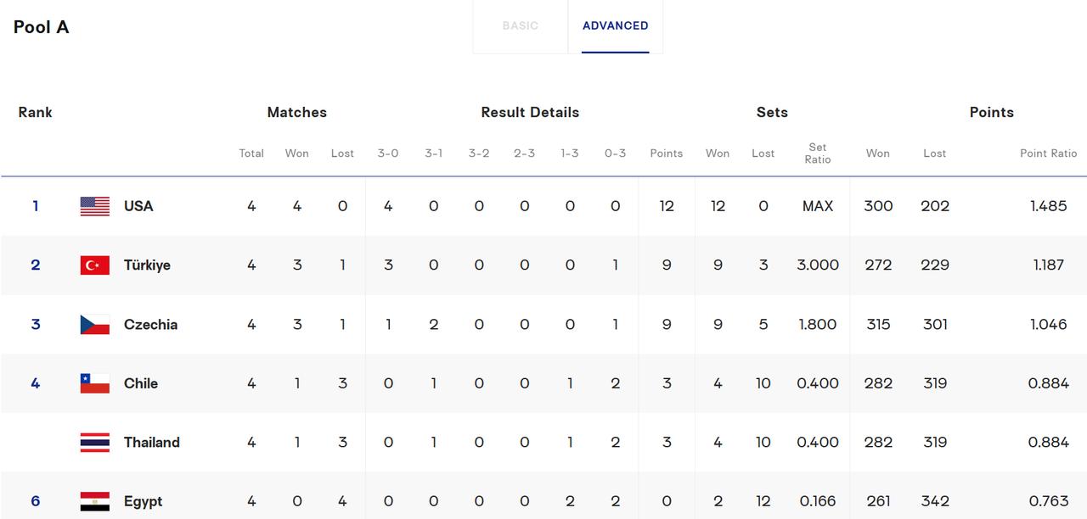This screenshot has height=519, width=1087.
Task: Click the USA flag icon
Action: [95, 206]
